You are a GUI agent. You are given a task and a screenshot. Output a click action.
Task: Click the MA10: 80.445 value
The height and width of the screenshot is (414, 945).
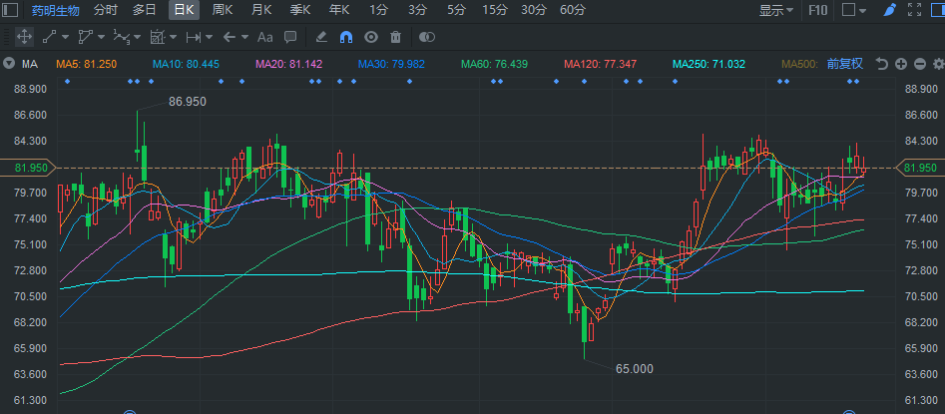point(186,64)
